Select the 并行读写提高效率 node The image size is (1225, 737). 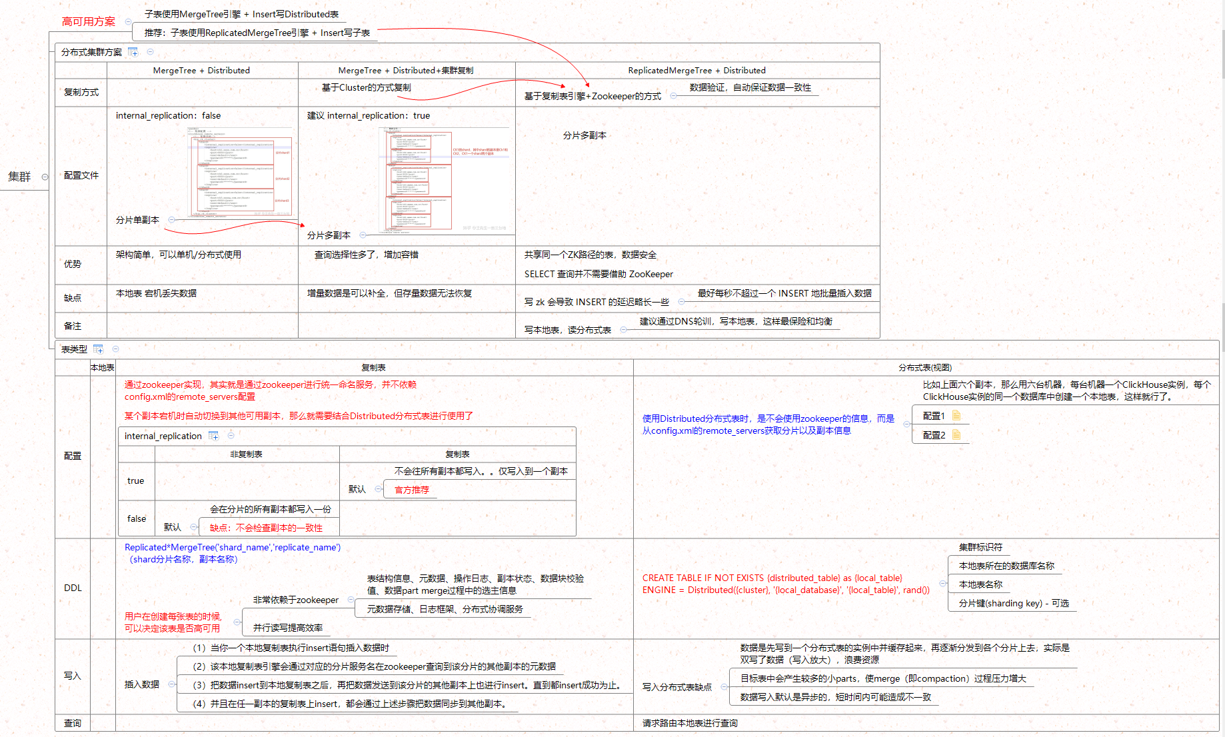288,628
